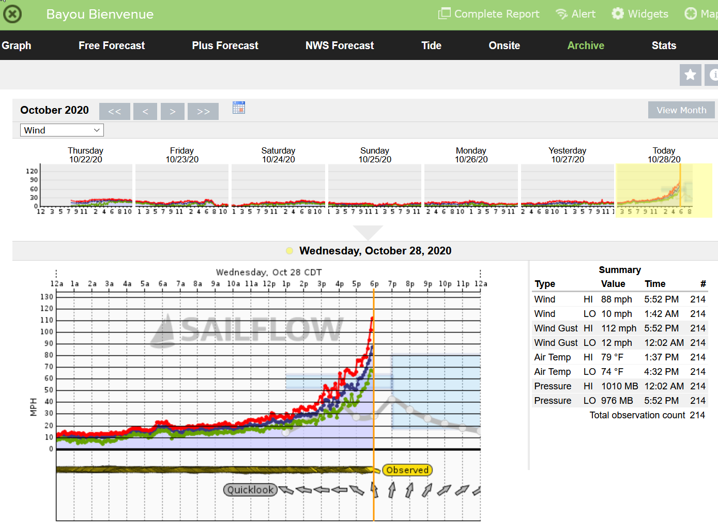Click the info icon button
718x530 pixels.
712,75
